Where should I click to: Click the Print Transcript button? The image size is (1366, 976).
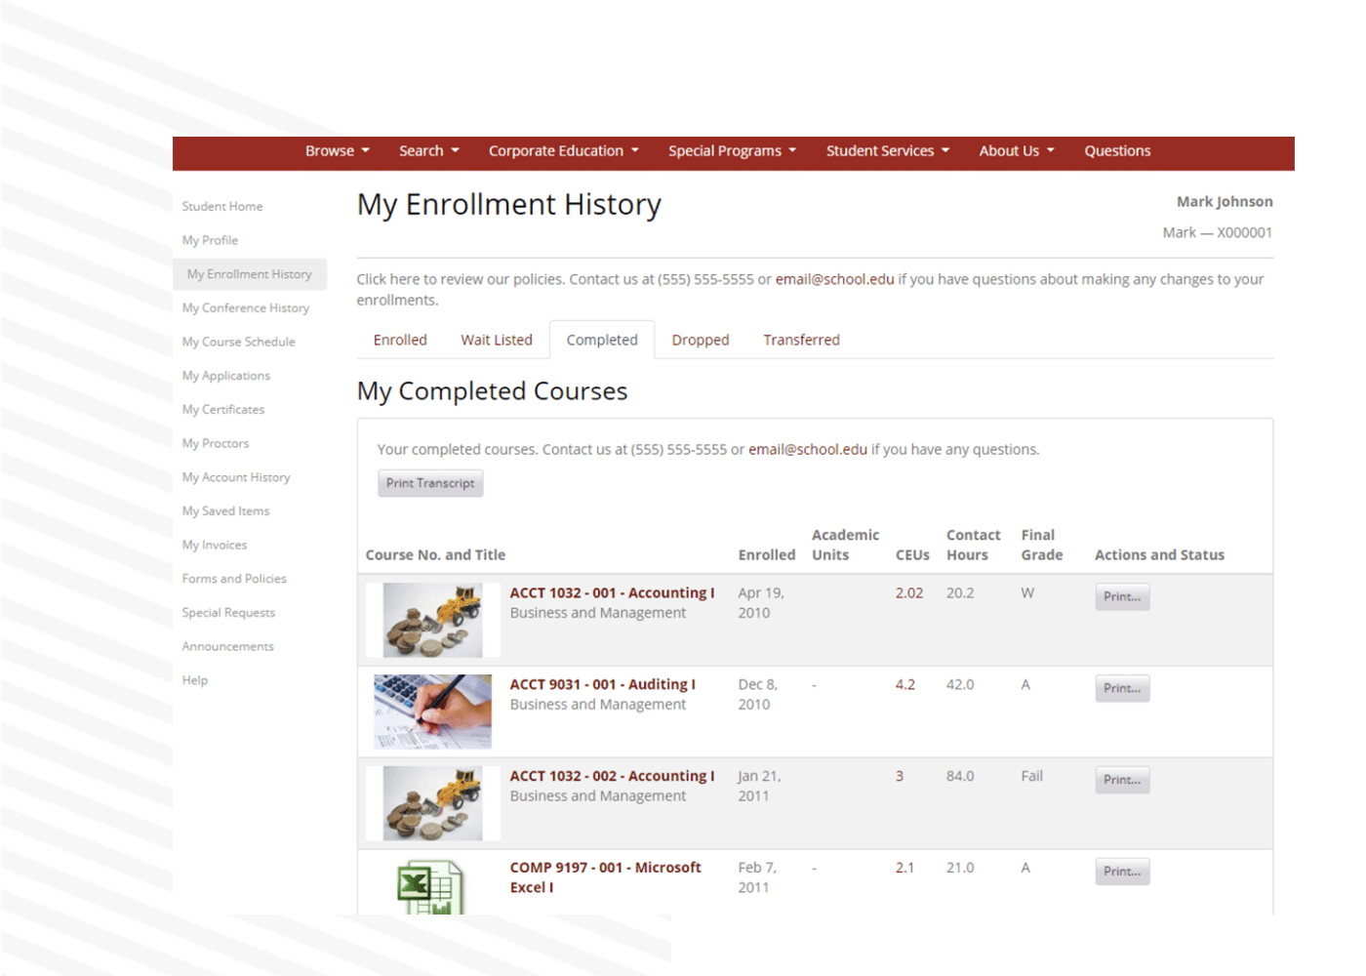point(430,482)
